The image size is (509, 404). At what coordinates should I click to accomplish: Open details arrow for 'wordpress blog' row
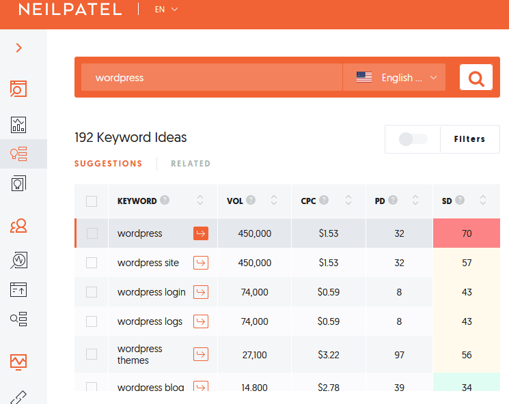point(201,386)
